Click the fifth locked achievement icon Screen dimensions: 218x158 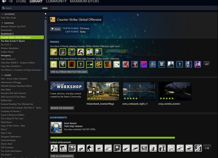[x=90, y=148]
